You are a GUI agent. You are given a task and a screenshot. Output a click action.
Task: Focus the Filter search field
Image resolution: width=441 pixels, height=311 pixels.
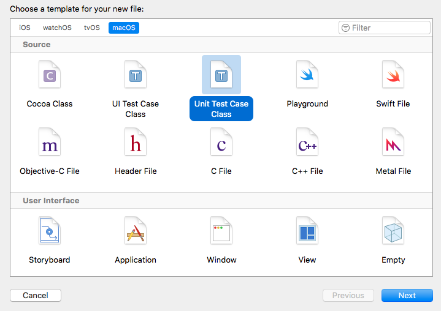pos(385,28)
